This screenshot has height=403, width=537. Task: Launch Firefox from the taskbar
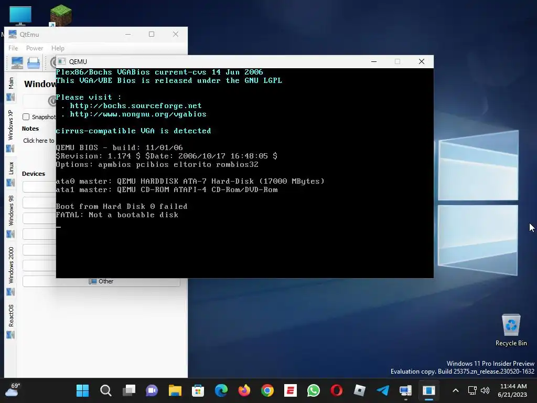[244, 390]
